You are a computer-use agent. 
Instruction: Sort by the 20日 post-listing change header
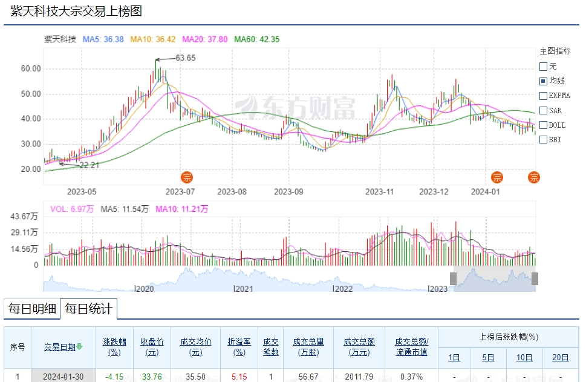click(560, 357)
